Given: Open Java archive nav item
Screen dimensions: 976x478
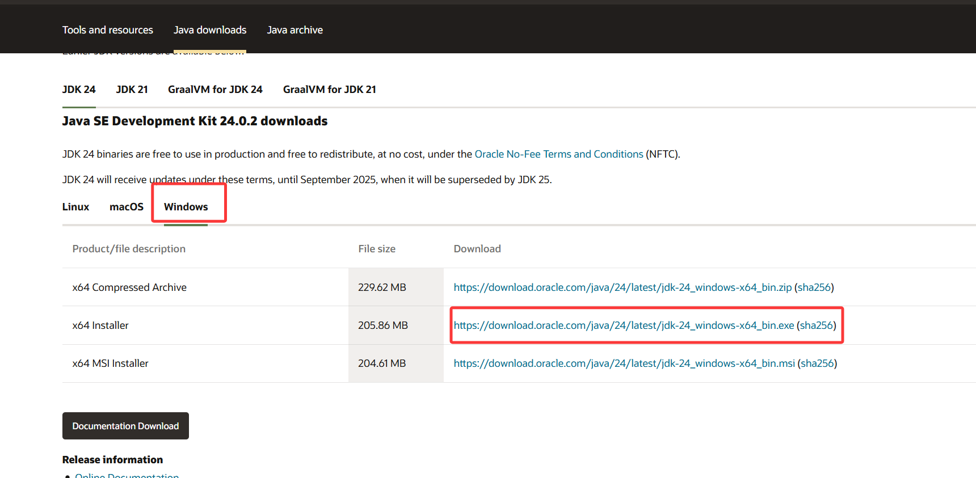Looking at the screenshot, I should point(295,30).
